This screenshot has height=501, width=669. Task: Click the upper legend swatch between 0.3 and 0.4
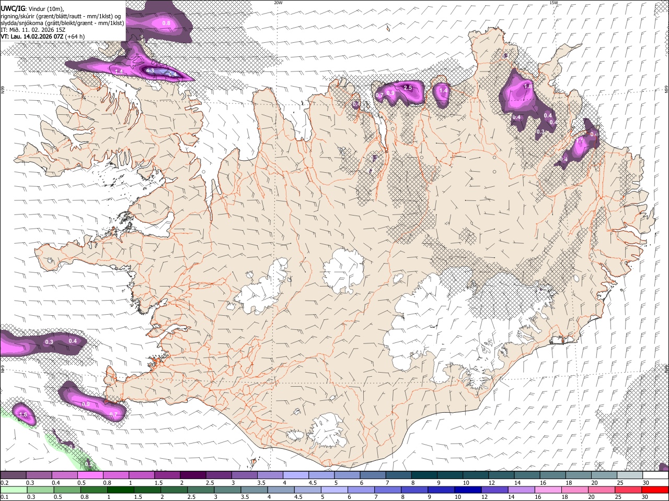39,475
